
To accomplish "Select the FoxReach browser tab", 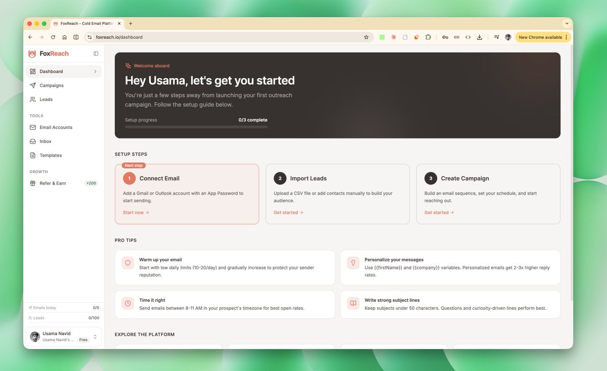I will (x=87, y=23).
